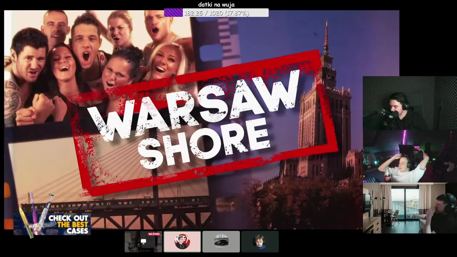This screenshot has width=457, height=257.
Task: Open the black car avatar tile
Action: coord(221,242)
